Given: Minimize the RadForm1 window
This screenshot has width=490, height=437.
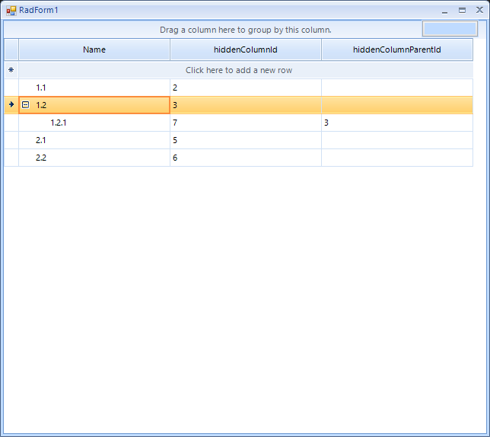Looking at the screenshot, I should (x=444, y=11).
